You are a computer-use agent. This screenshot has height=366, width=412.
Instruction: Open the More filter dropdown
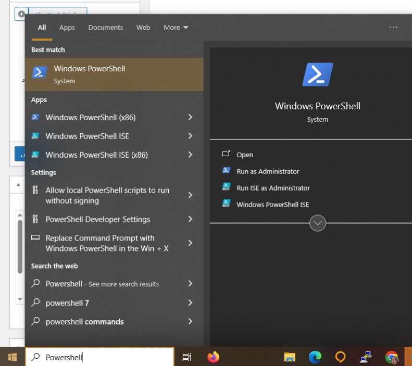pos(176,28)
